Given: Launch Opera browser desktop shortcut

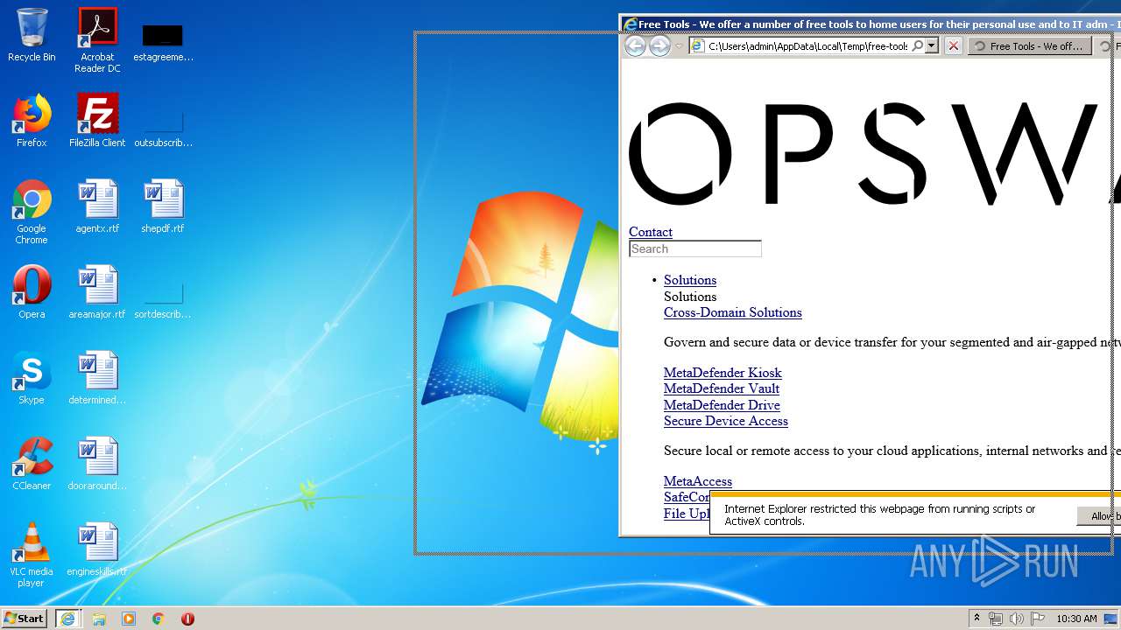Looking at the screenshot, I should pos(32,292).
